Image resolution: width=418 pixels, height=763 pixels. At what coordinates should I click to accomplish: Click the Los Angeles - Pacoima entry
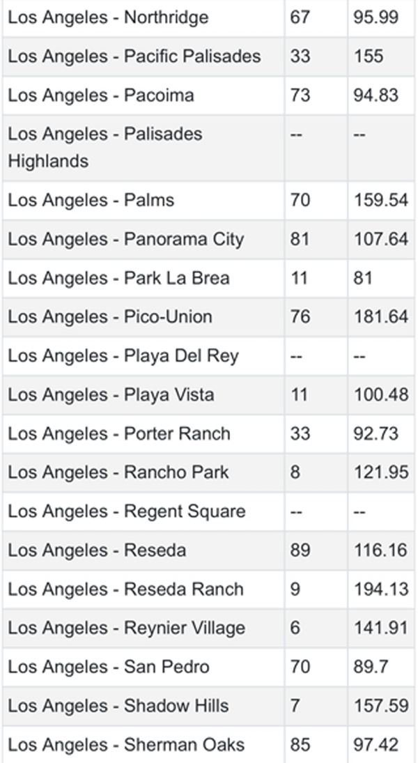point(100,95)
